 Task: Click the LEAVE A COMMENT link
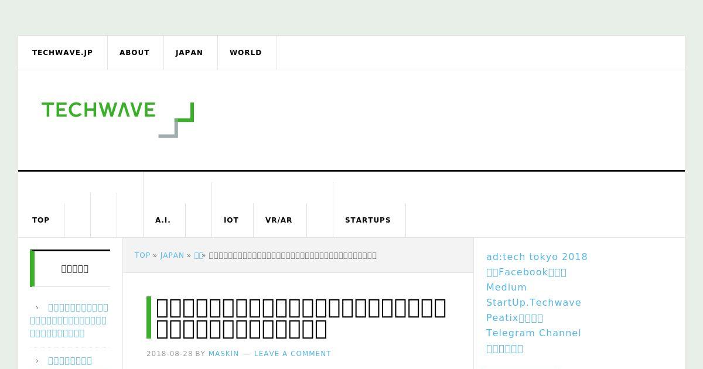pyautogui.click(x=293, y=354)
